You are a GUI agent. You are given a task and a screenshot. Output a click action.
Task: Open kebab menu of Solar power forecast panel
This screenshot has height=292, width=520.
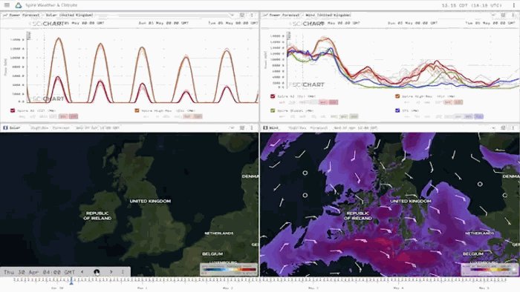point(252,16)
